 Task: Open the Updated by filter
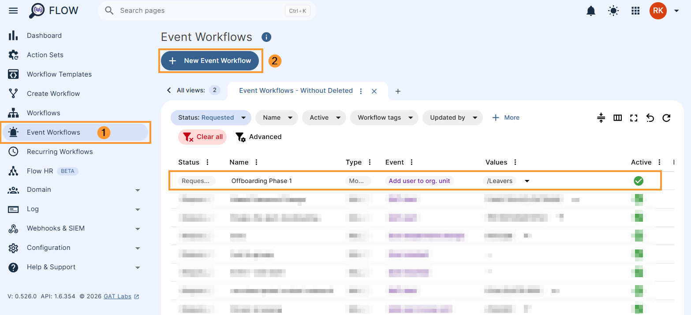[452, 117]
